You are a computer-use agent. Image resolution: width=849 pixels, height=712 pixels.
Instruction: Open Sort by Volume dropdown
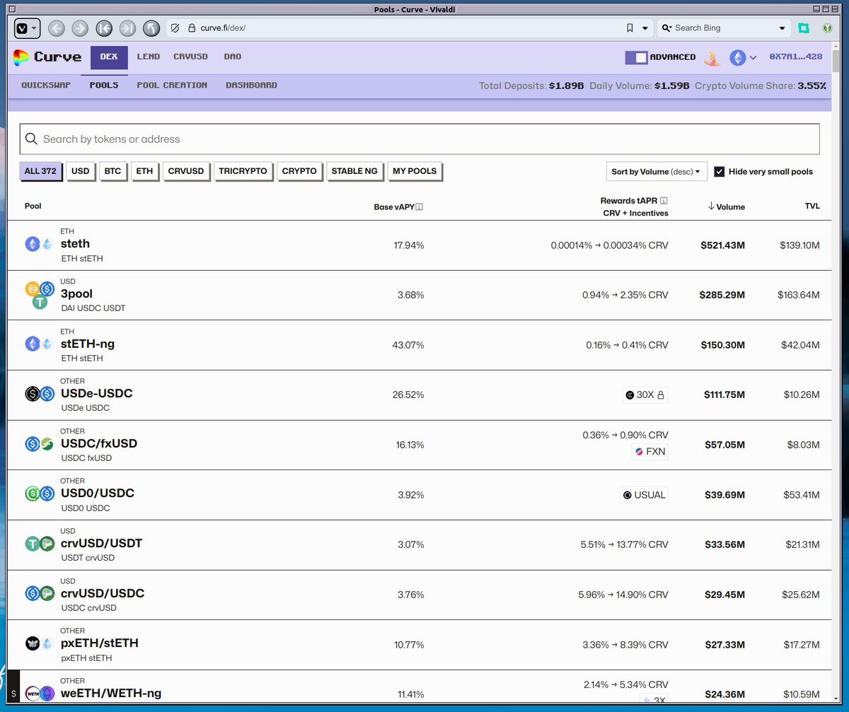tap(657, 172)
